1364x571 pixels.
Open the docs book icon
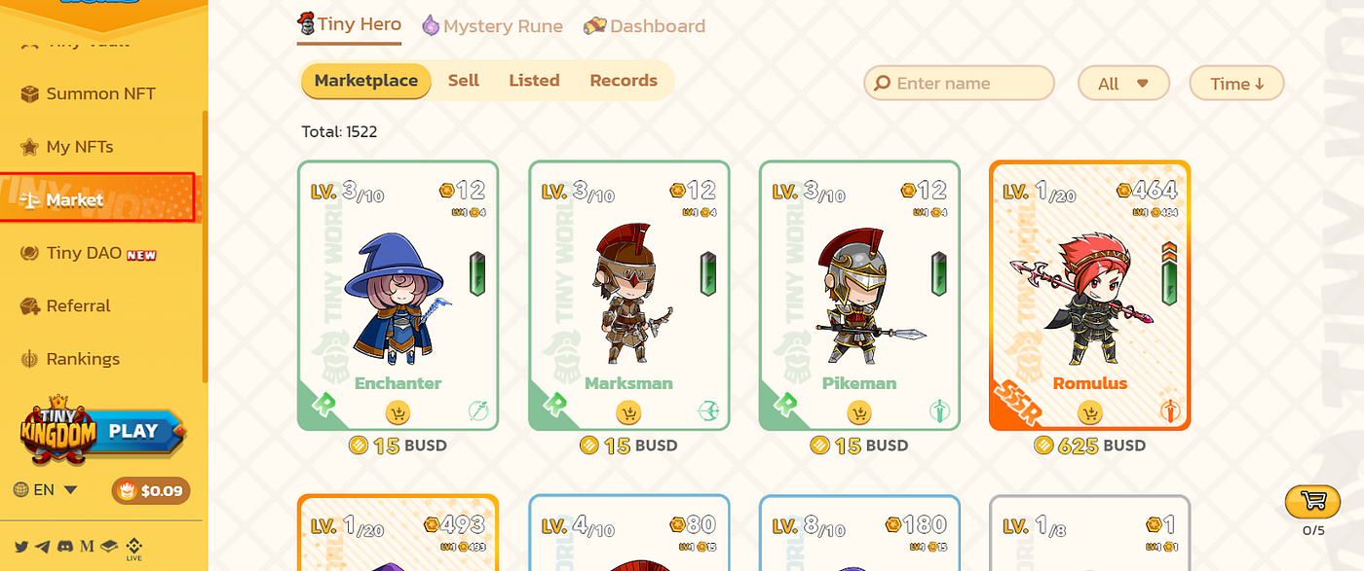109,547
